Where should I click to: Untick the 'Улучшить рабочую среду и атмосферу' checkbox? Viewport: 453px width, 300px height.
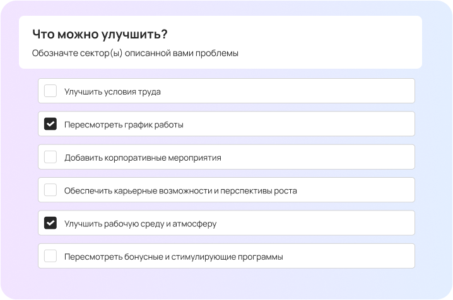[x=50, y=223]
